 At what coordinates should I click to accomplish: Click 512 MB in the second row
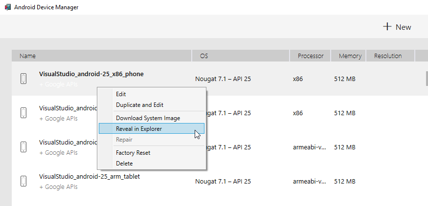[x=345, y=113]
